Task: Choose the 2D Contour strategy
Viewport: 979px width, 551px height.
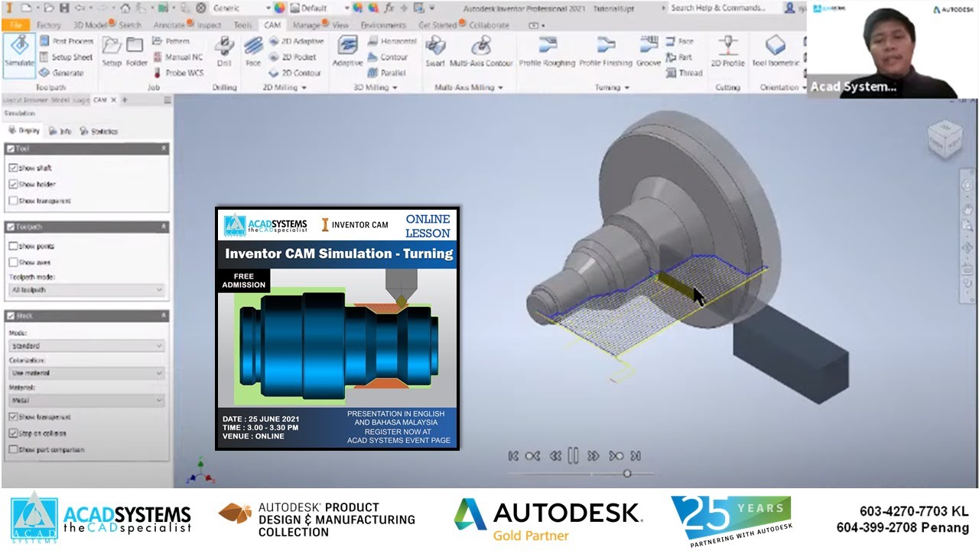Action: coord(294,73)
